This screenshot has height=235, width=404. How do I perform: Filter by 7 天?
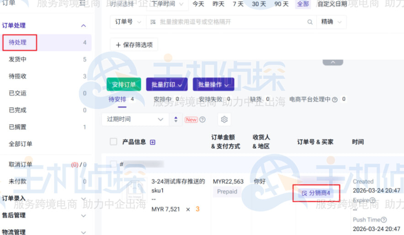click(238, 4)
